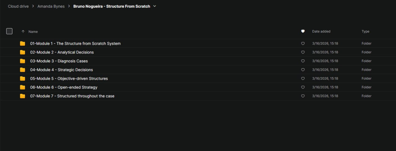
Task: Sort files by the Date added column
Action: 321,31
